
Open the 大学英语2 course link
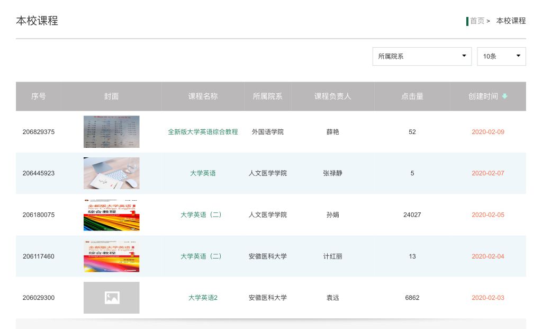coord(203,298)
